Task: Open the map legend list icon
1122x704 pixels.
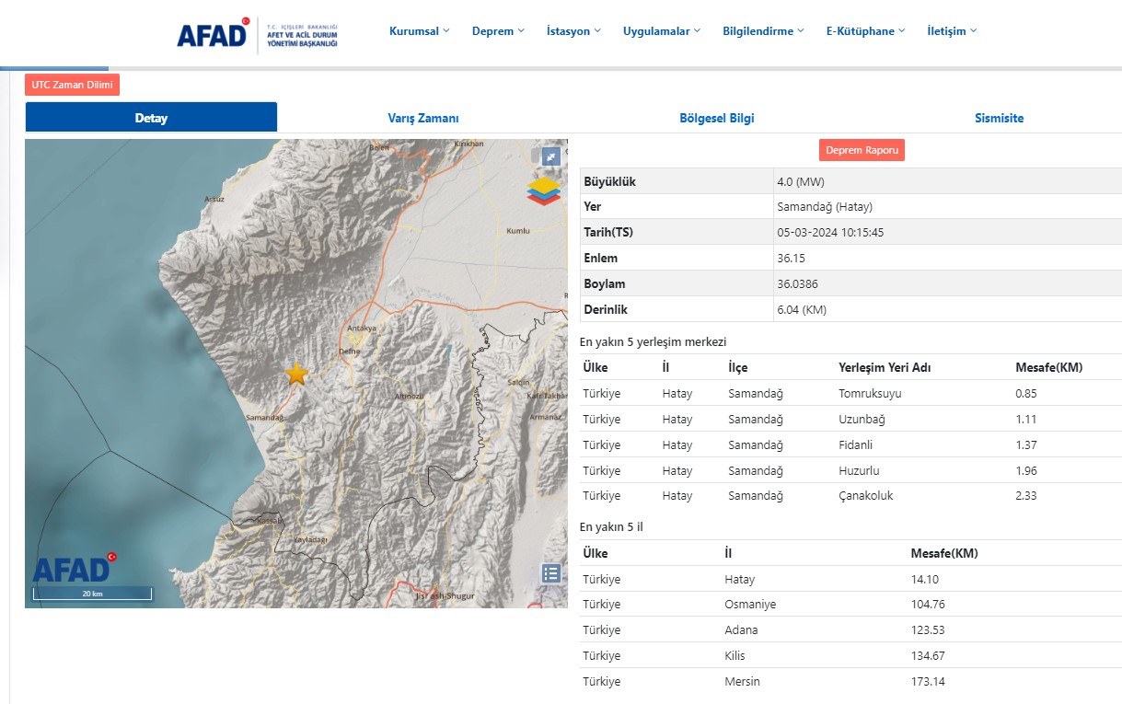Action: [x=550, y=573]
